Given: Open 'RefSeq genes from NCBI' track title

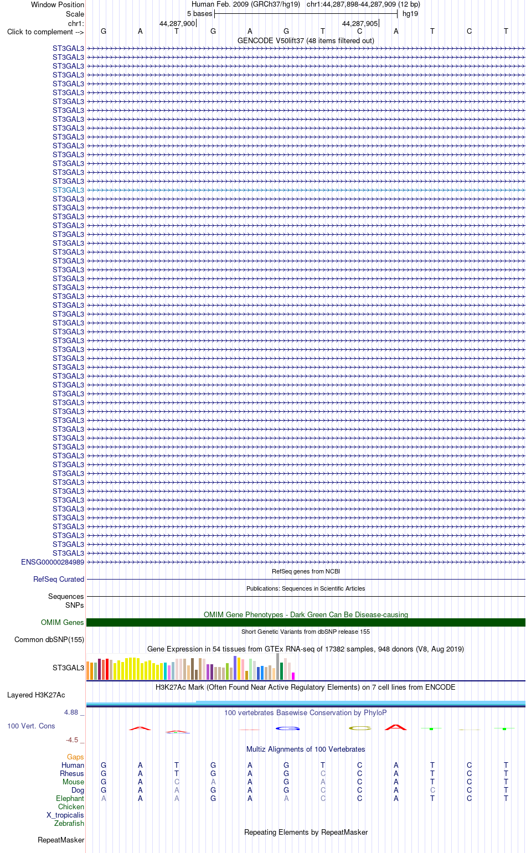Looking at the screenshot, I should coord(306,571).
